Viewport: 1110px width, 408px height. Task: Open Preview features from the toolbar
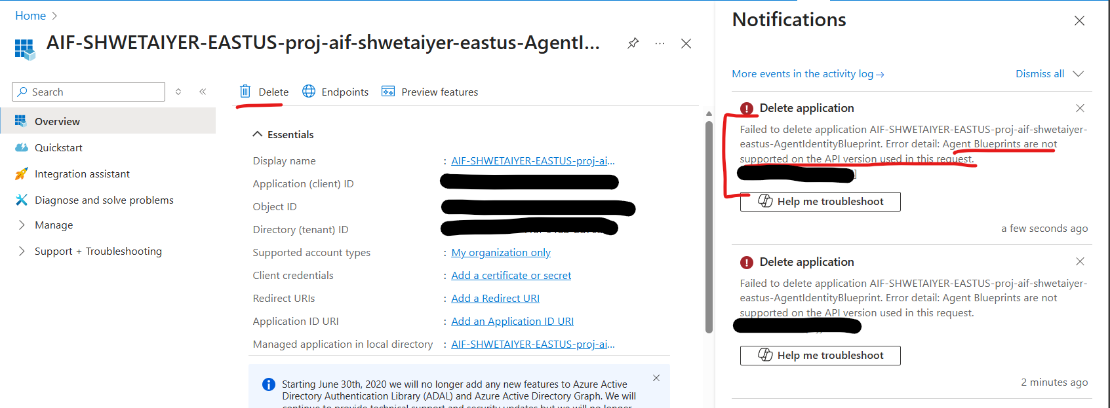(x=430, y=92)
